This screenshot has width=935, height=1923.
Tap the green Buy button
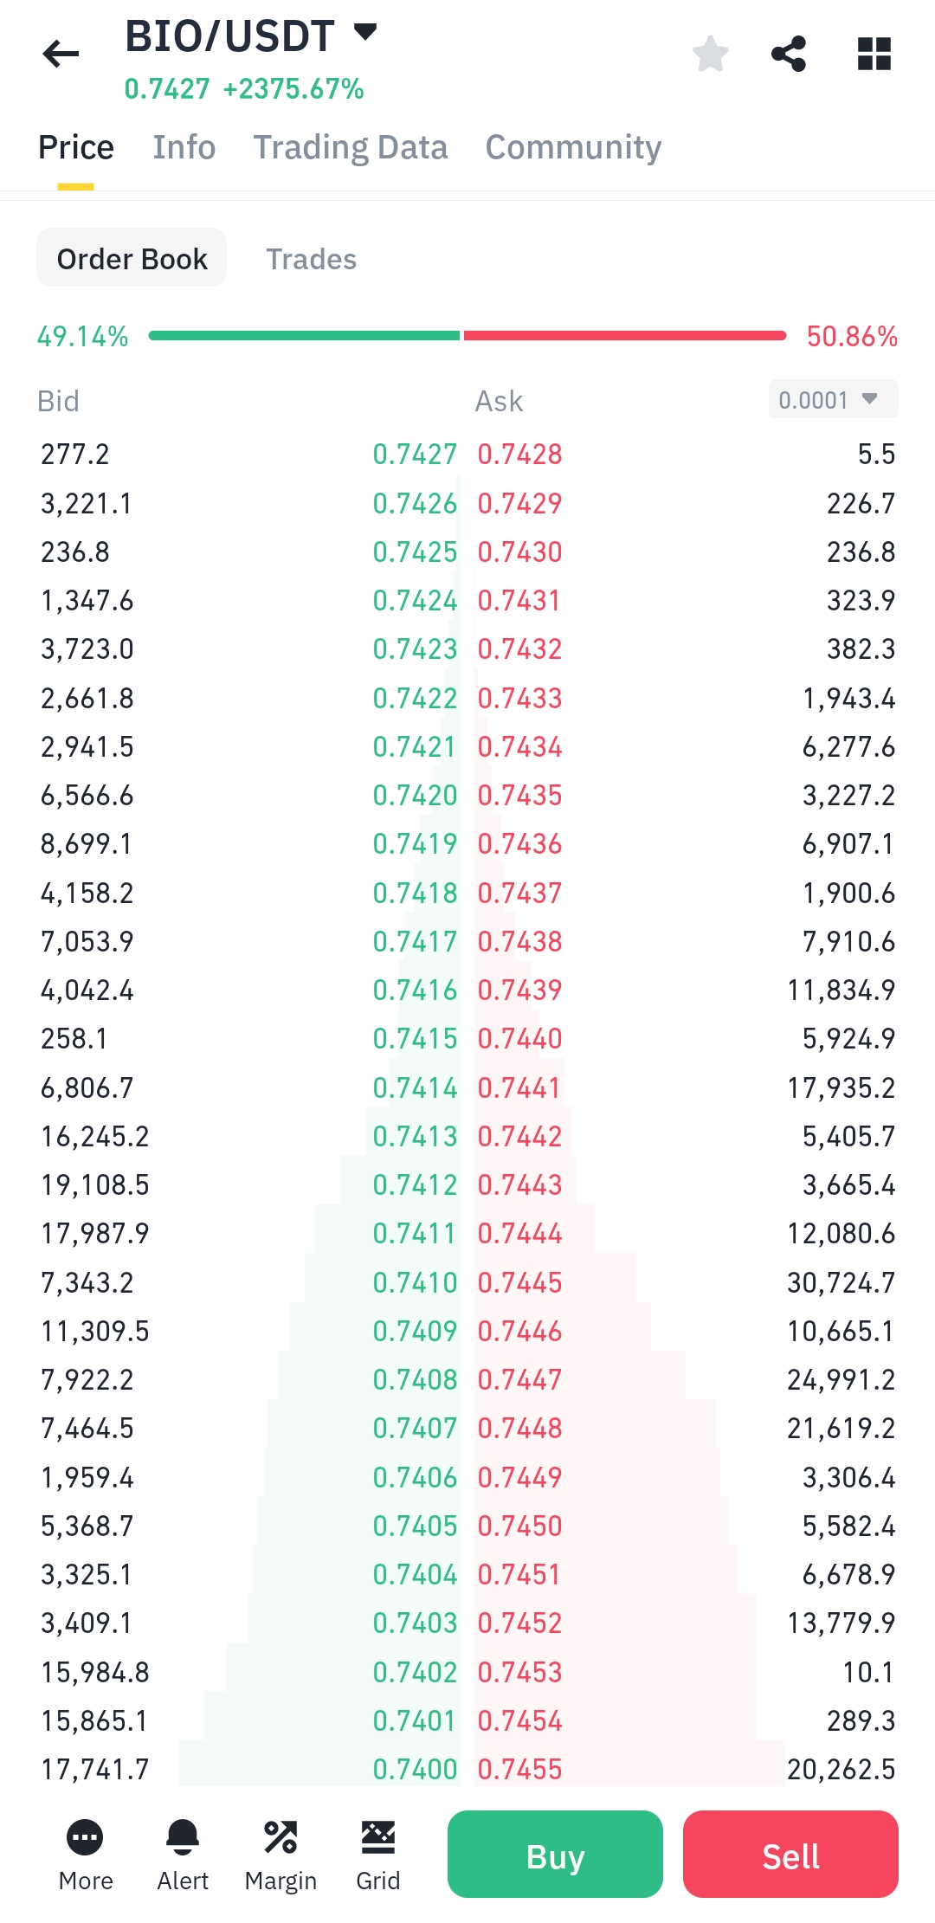[555, 1854]
